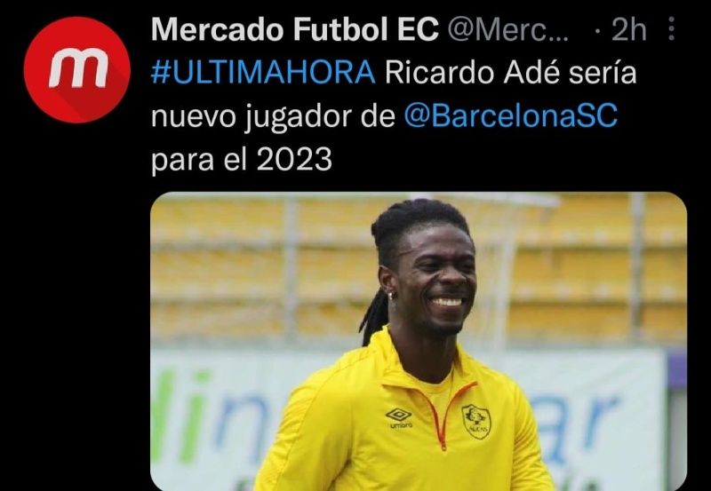Open Mercado Futbol EC's red profile avatar

click(x=77, y=70)
